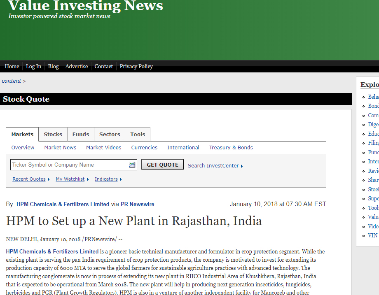Screen dimensions: 379x295
Task: Open the VIN sidebar link
Action: coord(373,236)
